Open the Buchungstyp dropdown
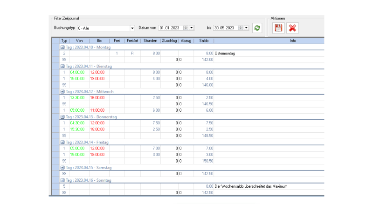 [x=132, y=28]
